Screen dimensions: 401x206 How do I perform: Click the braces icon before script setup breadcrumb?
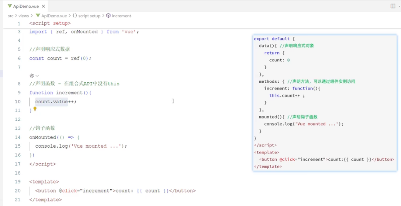pos(75,15)
